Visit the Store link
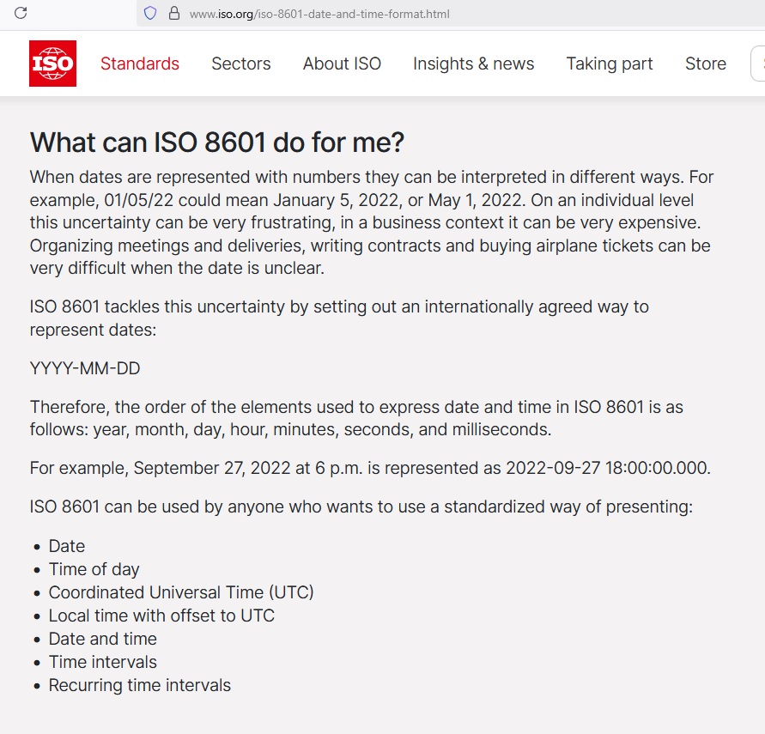The height and width of the screenshot is (734, 765). click(706, 64)
